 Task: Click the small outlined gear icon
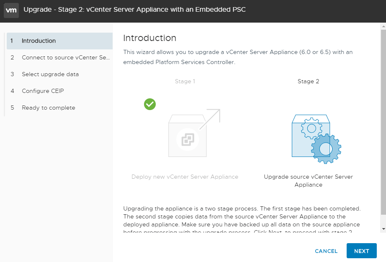[x=311, y=128]
